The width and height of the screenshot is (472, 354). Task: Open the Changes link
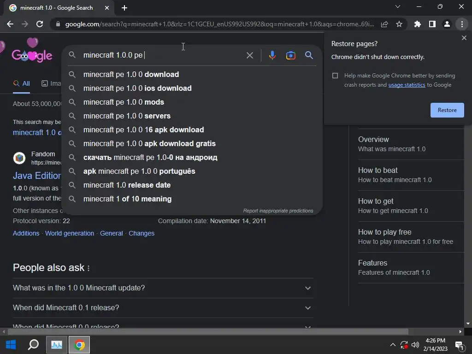pyautogui.click(x=142, y=233)
